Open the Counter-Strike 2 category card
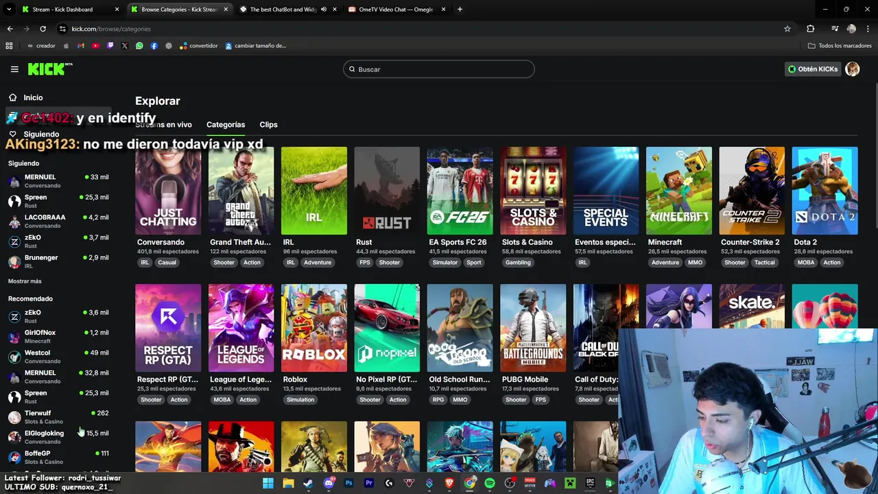The image size is (878, 494). 752,191
